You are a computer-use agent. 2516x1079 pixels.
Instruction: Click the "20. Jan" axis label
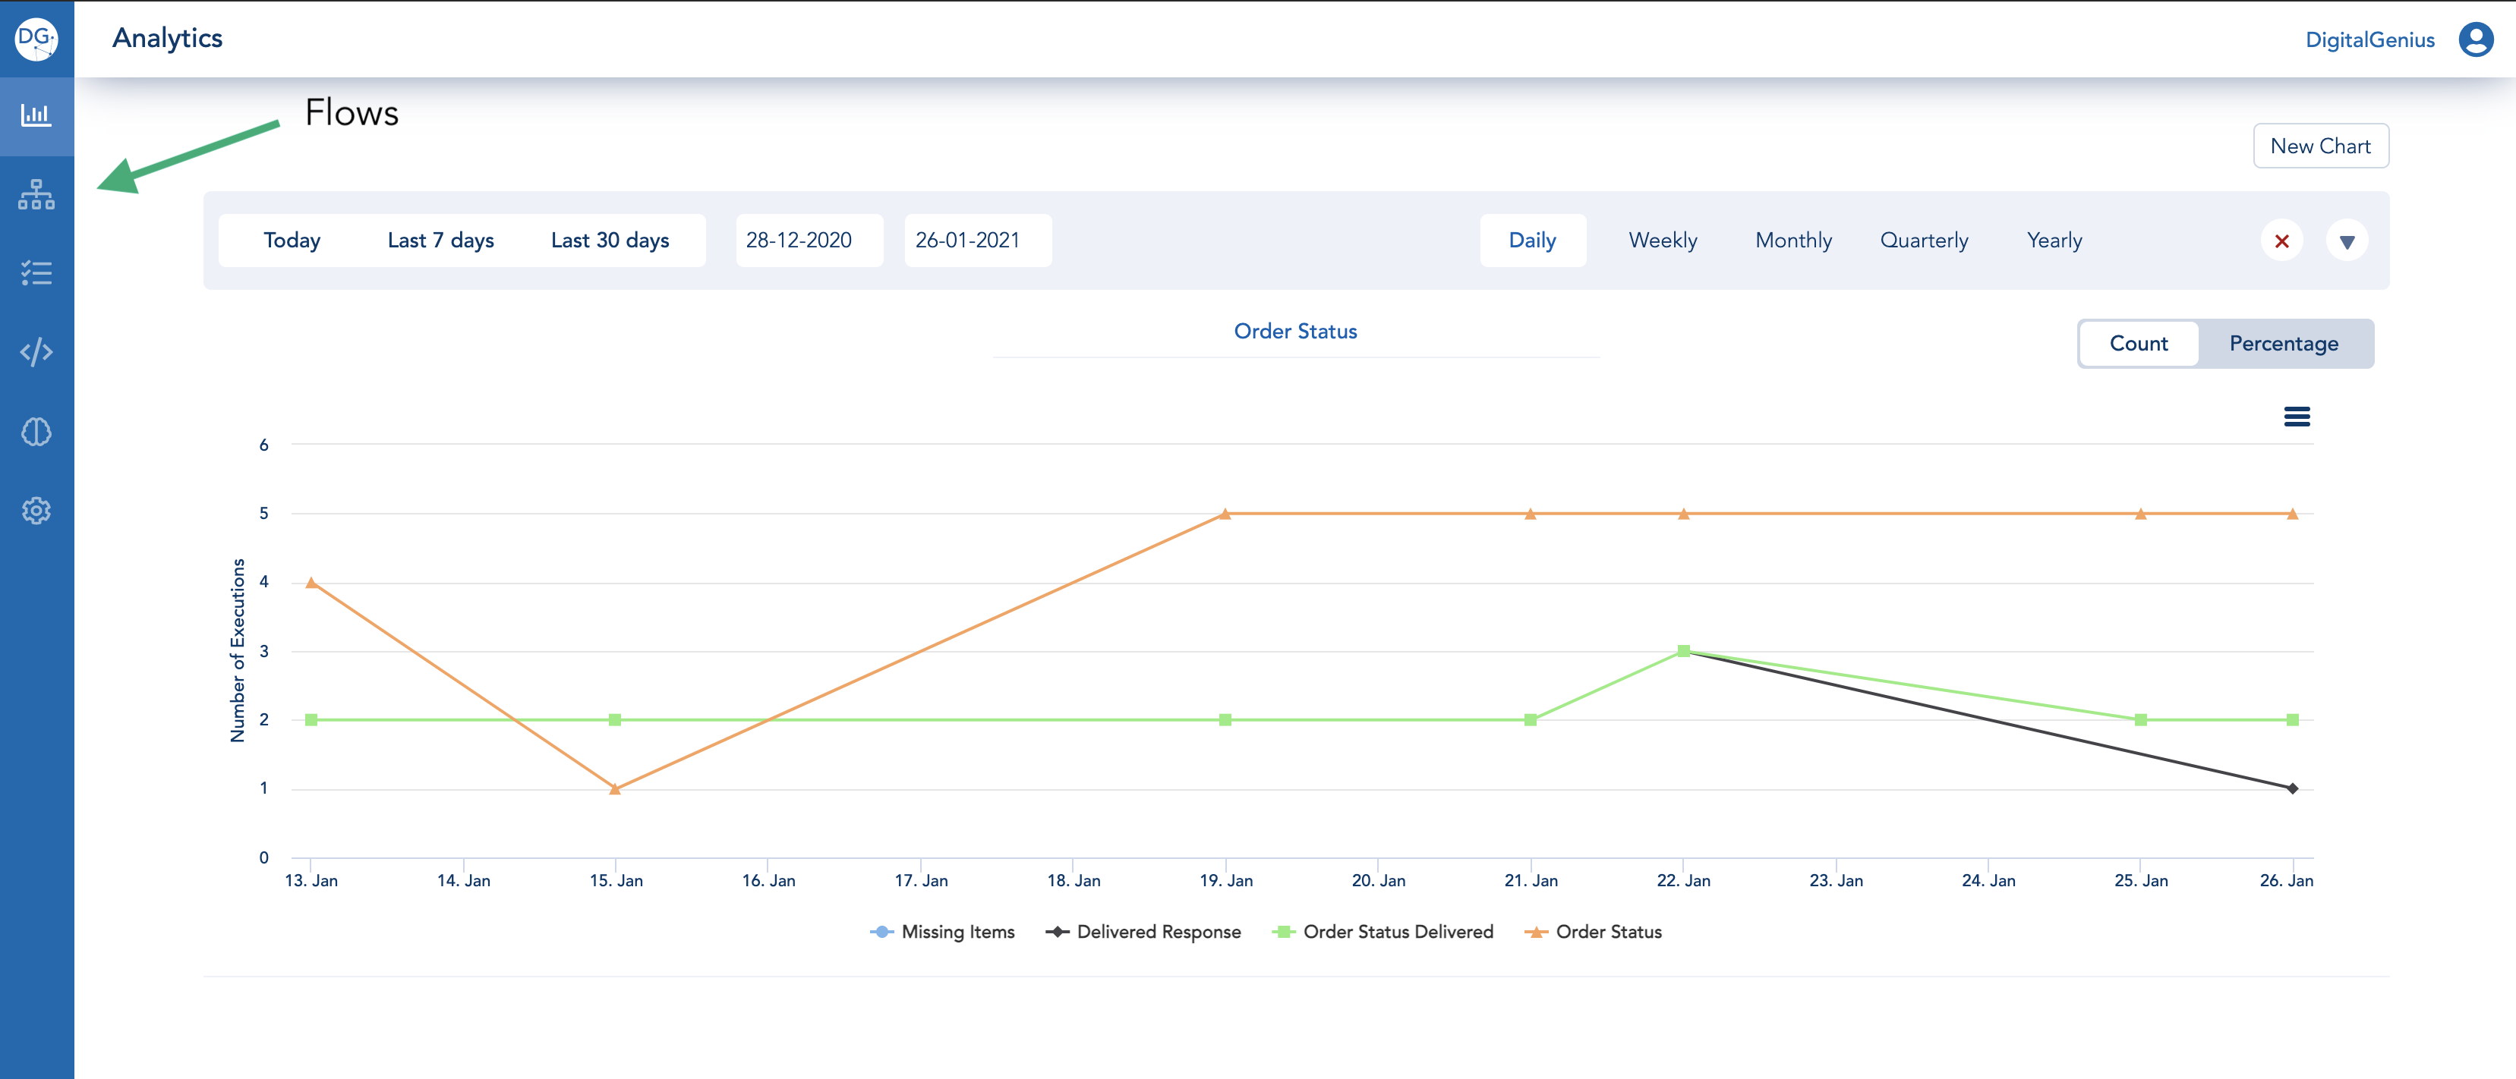[x=1378, y=879]
